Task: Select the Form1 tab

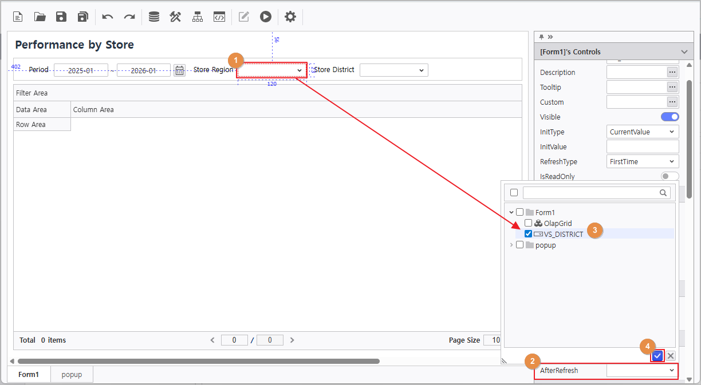Action: [29, 375]
